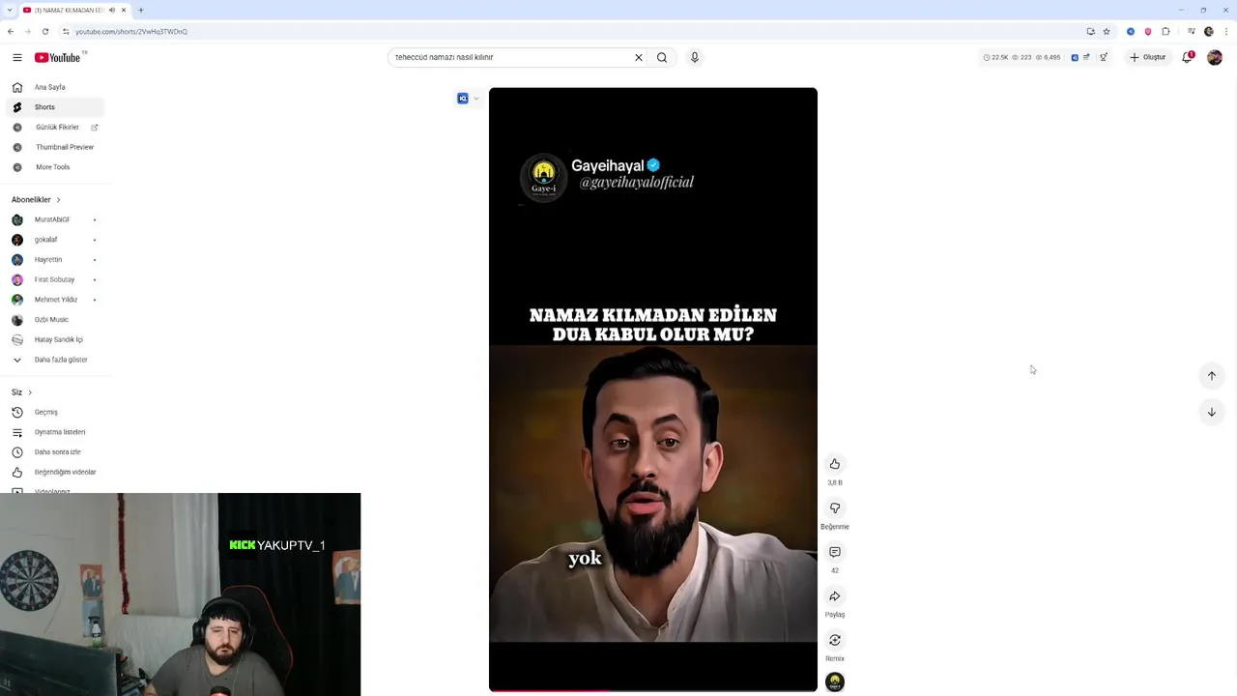1237x696 pixels.
Task: Open Hayrettin subscription channel
Action: (x=54, y=260)
